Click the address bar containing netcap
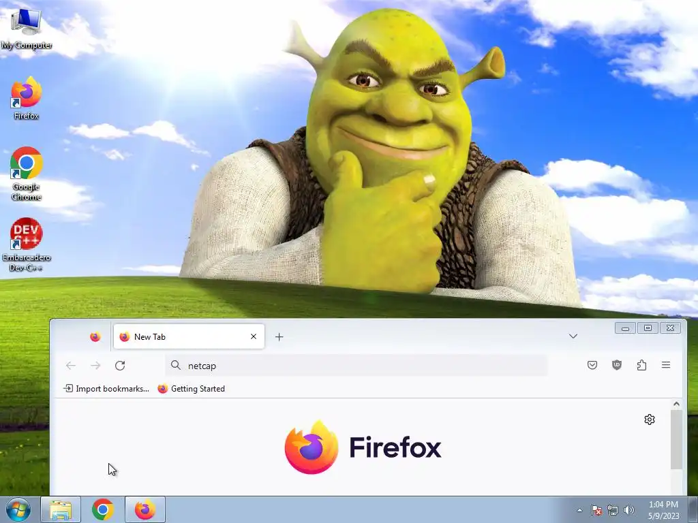The image size is (698, 523). [356, 366]
